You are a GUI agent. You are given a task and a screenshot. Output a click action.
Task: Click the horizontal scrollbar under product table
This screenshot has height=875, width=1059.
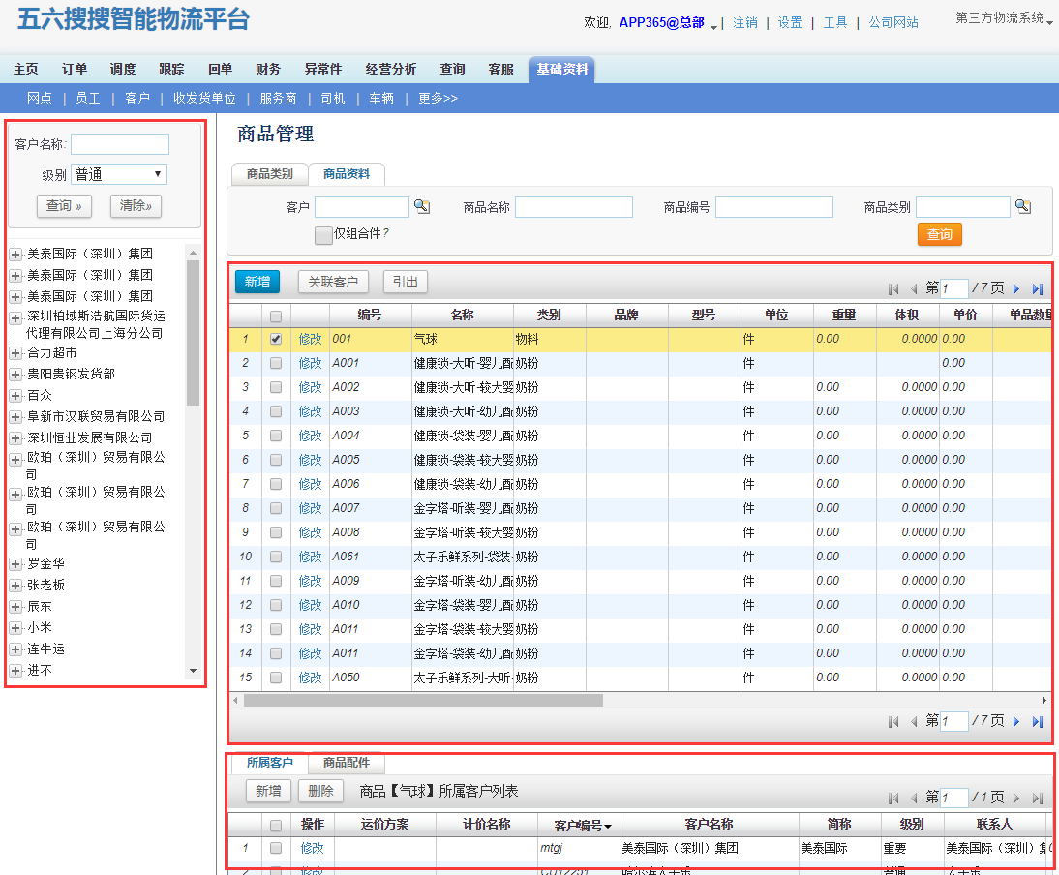[x=423, y=700]
